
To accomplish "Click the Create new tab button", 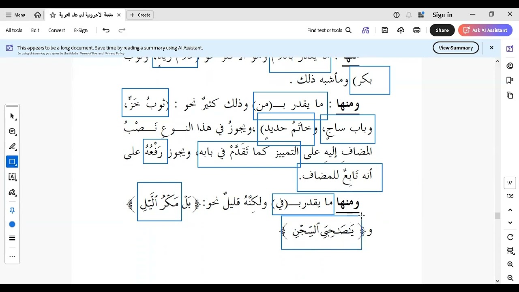I will point(140,15).
